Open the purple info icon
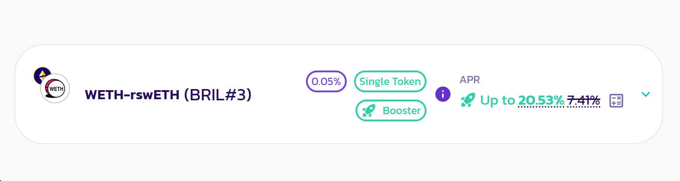The width and height of the screenshot is (680, 181). (443, 94)
